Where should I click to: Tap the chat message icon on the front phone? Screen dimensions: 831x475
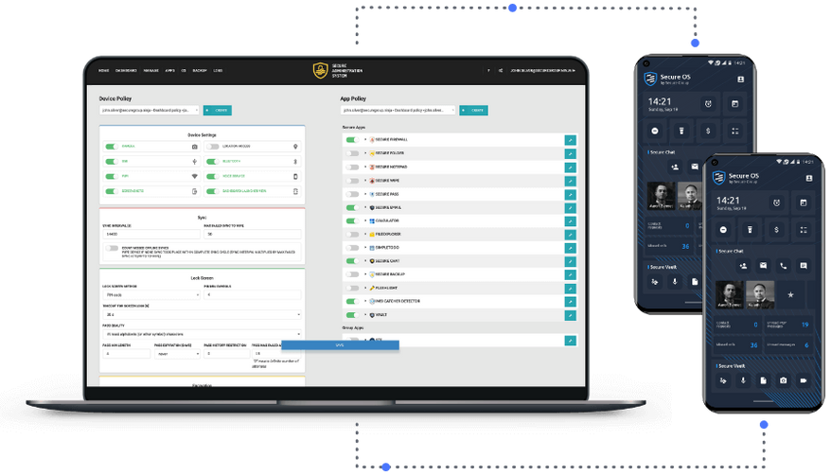coord(804,266)
